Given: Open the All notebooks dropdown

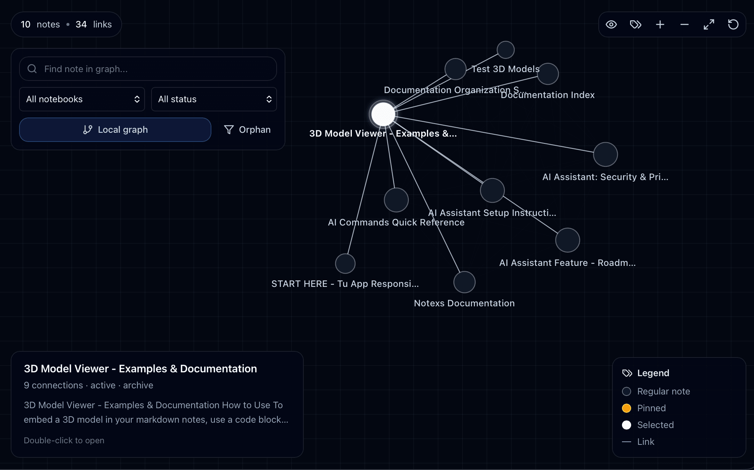Looking at the screenshot, I should [82, 99].
